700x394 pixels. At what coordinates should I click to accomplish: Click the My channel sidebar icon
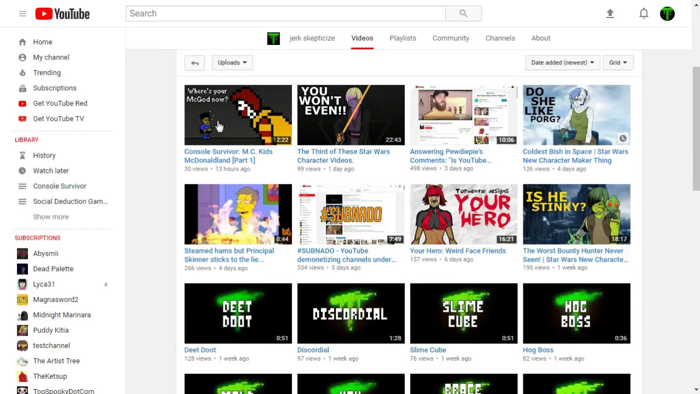pyautogui.click(x=22, y=57)
